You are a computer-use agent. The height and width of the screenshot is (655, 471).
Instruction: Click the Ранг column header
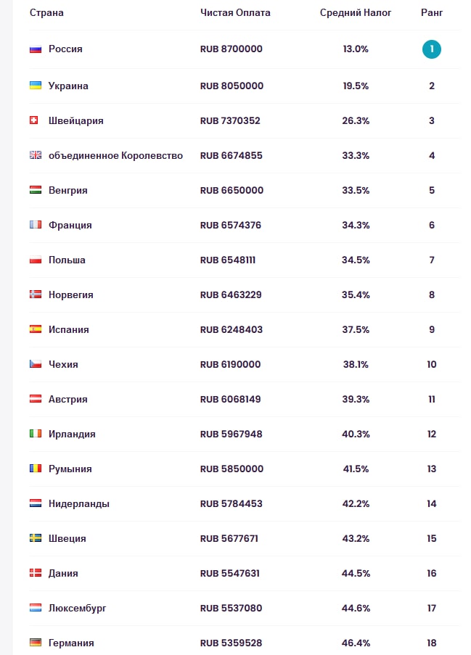coord(432,13)
